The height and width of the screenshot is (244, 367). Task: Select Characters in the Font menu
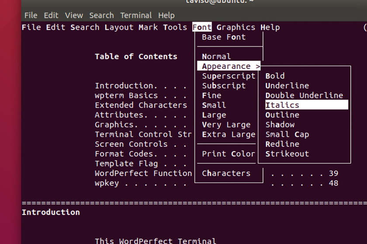point(226,173)
